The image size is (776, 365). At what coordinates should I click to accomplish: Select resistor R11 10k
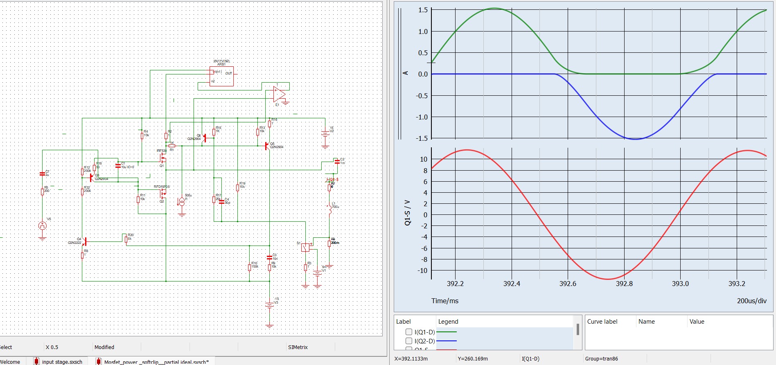(138, 200)
